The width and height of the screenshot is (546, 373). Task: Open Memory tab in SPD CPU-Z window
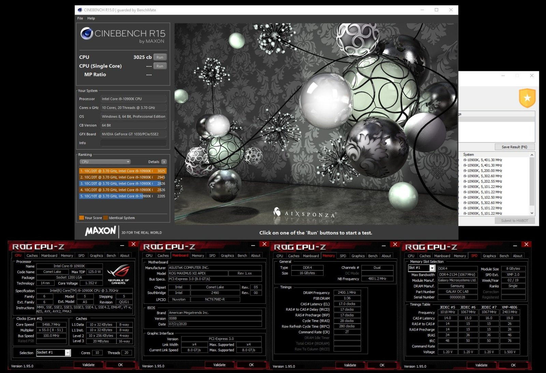pos(460,256)
